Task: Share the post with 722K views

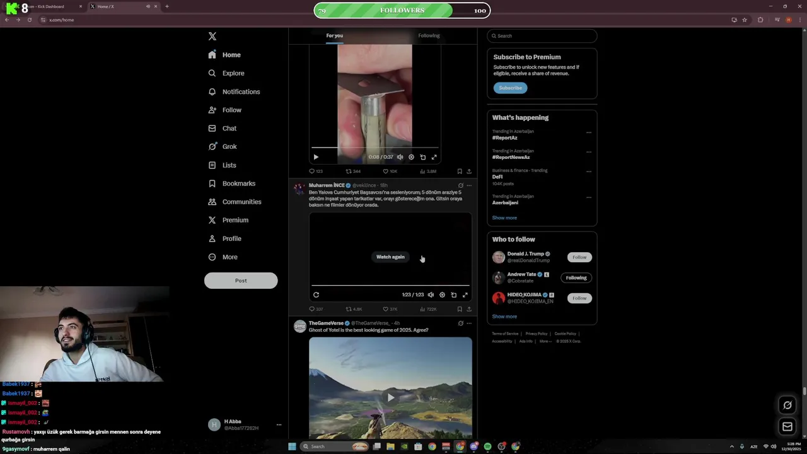Action: pyautogui.click(x=468, y=309)
